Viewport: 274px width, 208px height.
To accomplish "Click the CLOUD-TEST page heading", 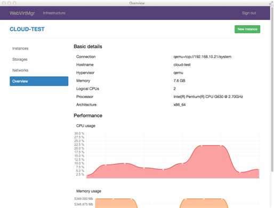I will tap(27, 29).
